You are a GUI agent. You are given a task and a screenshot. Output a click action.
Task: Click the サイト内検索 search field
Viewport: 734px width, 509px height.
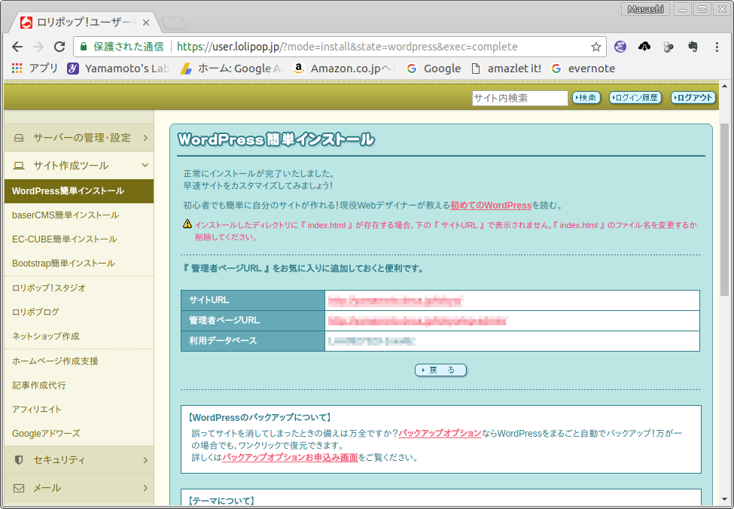tap(519, 98)
